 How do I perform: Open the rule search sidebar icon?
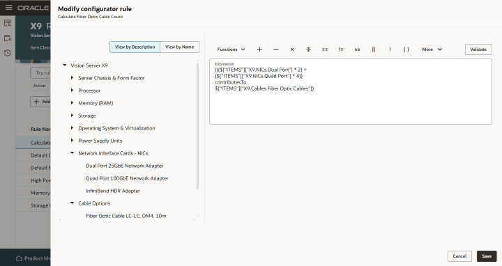pos(8,23)
